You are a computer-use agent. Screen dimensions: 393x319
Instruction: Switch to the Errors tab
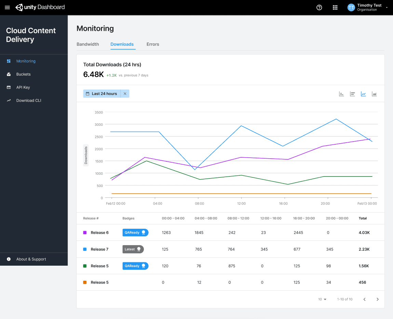153,44
